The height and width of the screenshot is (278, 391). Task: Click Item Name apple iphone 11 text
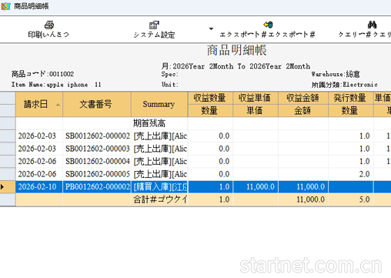[56, 85]
